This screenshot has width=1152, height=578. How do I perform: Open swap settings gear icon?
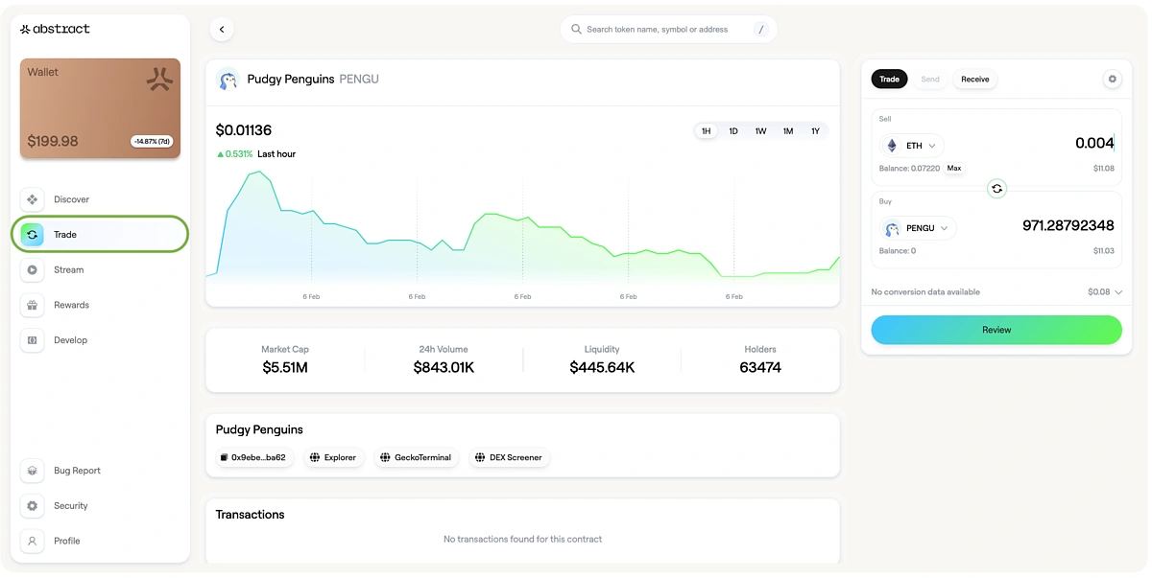[1113, 80]
